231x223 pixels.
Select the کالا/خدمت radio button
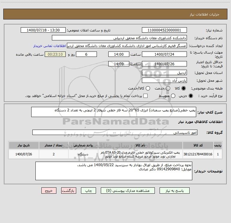click(148, 88)
